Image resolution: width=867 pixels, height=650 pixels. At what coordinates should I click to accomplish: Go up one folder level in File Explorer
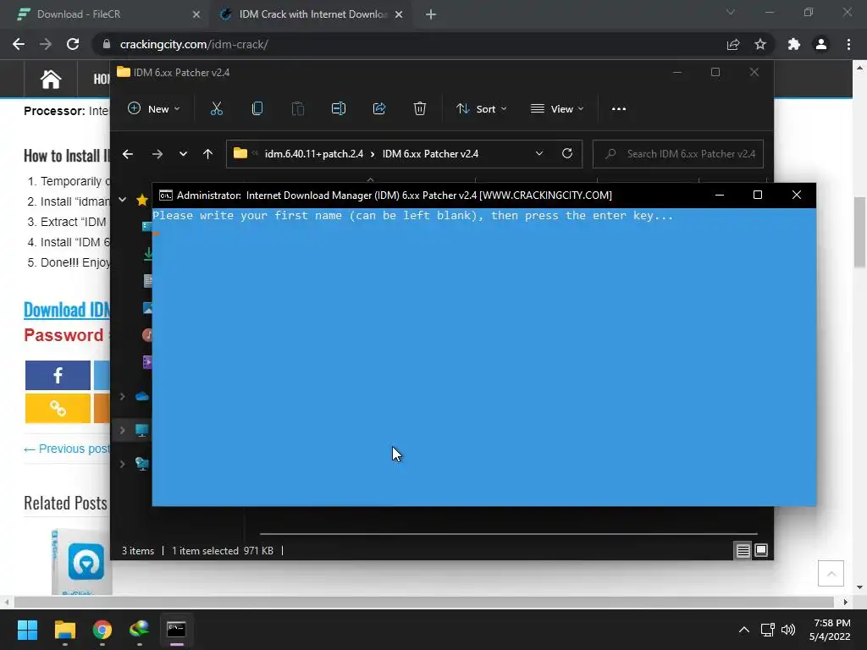point(208,154)
